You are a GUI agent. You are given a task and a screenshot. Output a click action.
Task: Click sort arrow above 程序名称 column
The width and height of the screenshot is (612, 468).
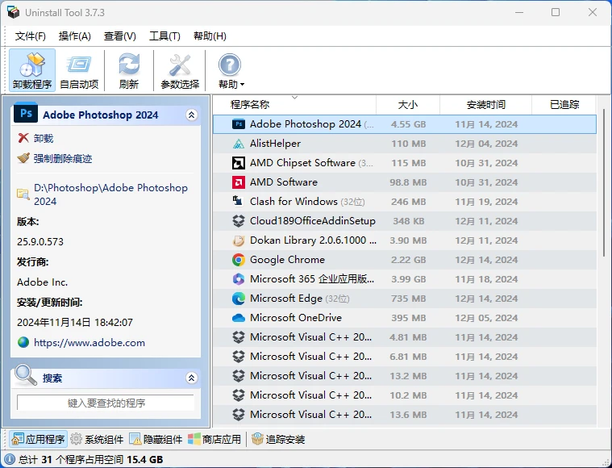click(294, 98)
